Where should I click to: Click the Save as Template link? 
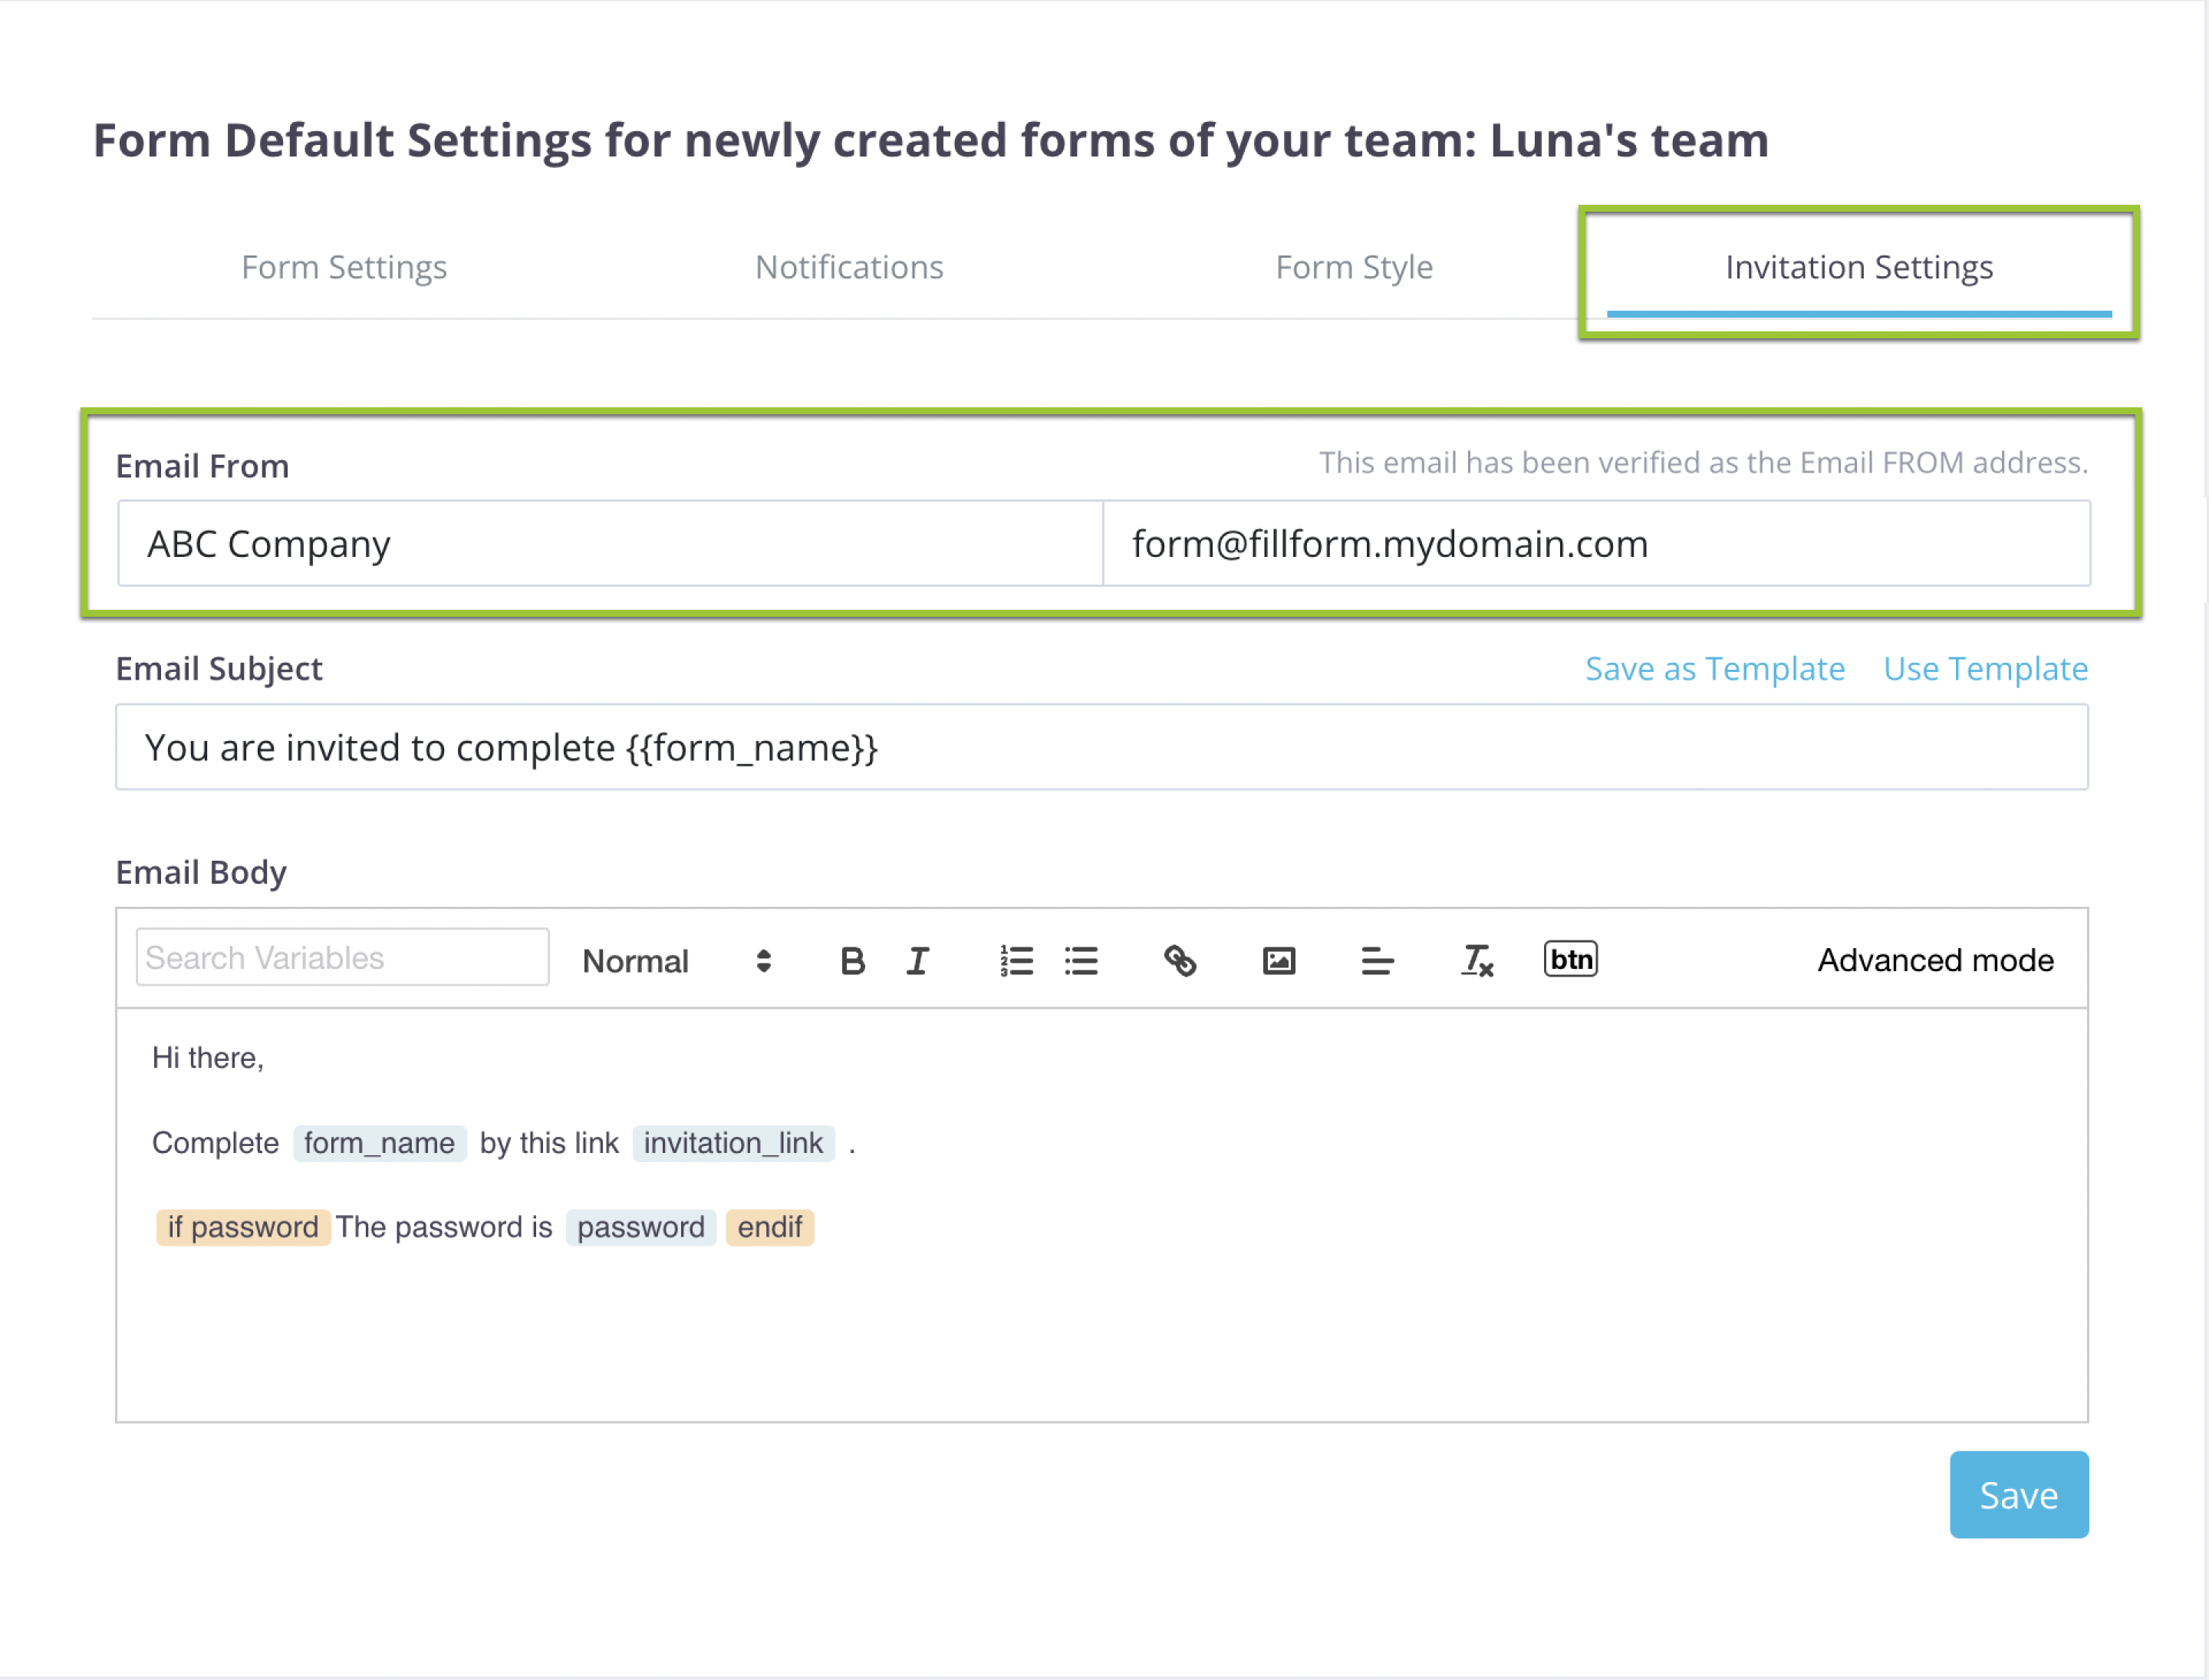[x=1714, y=668]
